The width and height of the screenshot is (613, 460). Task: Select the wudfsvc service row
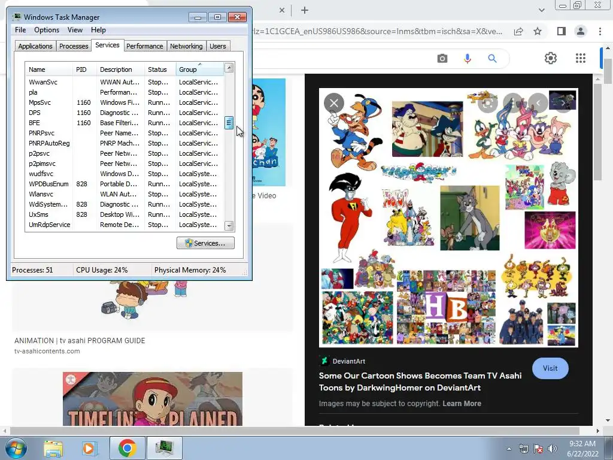pos(125,174)
